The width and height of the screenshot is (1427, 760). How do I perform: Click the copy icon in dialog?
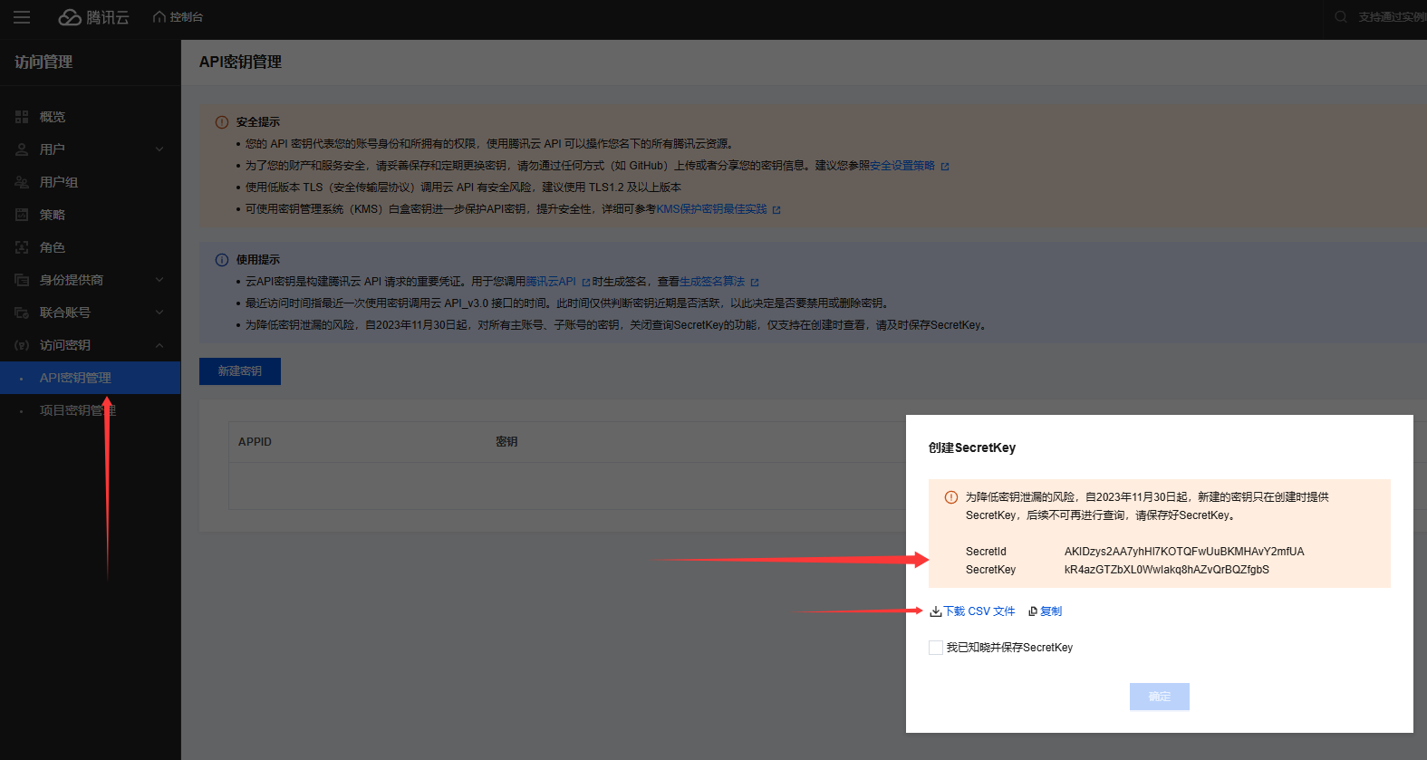(x=1033, y=611)
